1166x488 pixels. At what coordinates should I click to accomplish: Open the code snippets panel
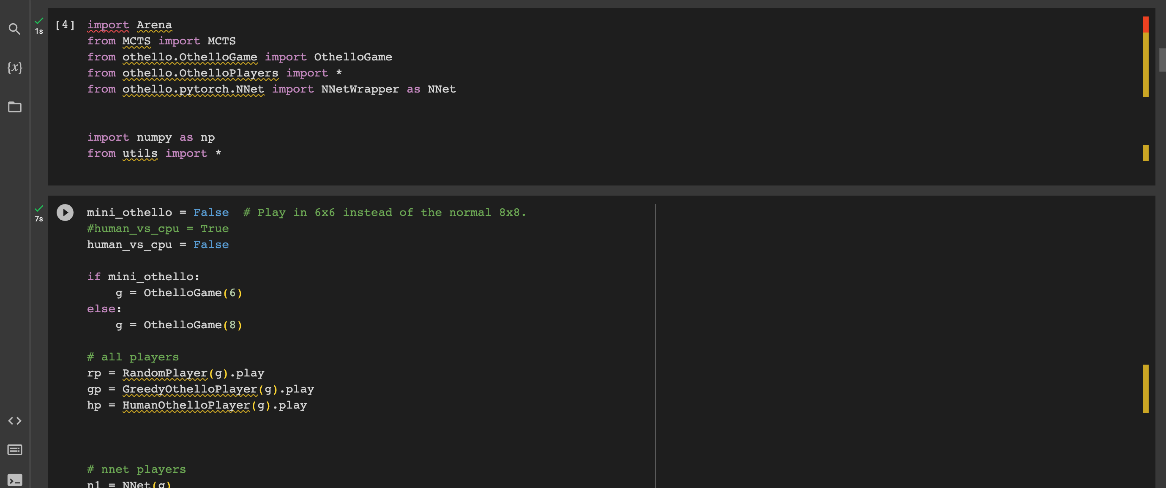pyautogui.click(x=14, y=420)
